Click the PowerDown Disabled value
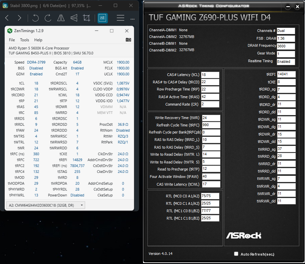Viewport: 305px width, 264px height. (77, 195)
